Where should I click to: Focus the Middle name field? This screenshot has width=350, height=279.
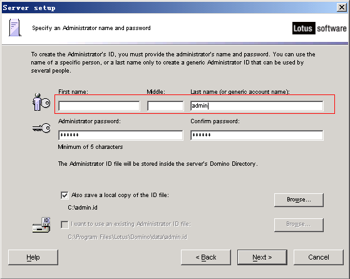coord(165,106)
